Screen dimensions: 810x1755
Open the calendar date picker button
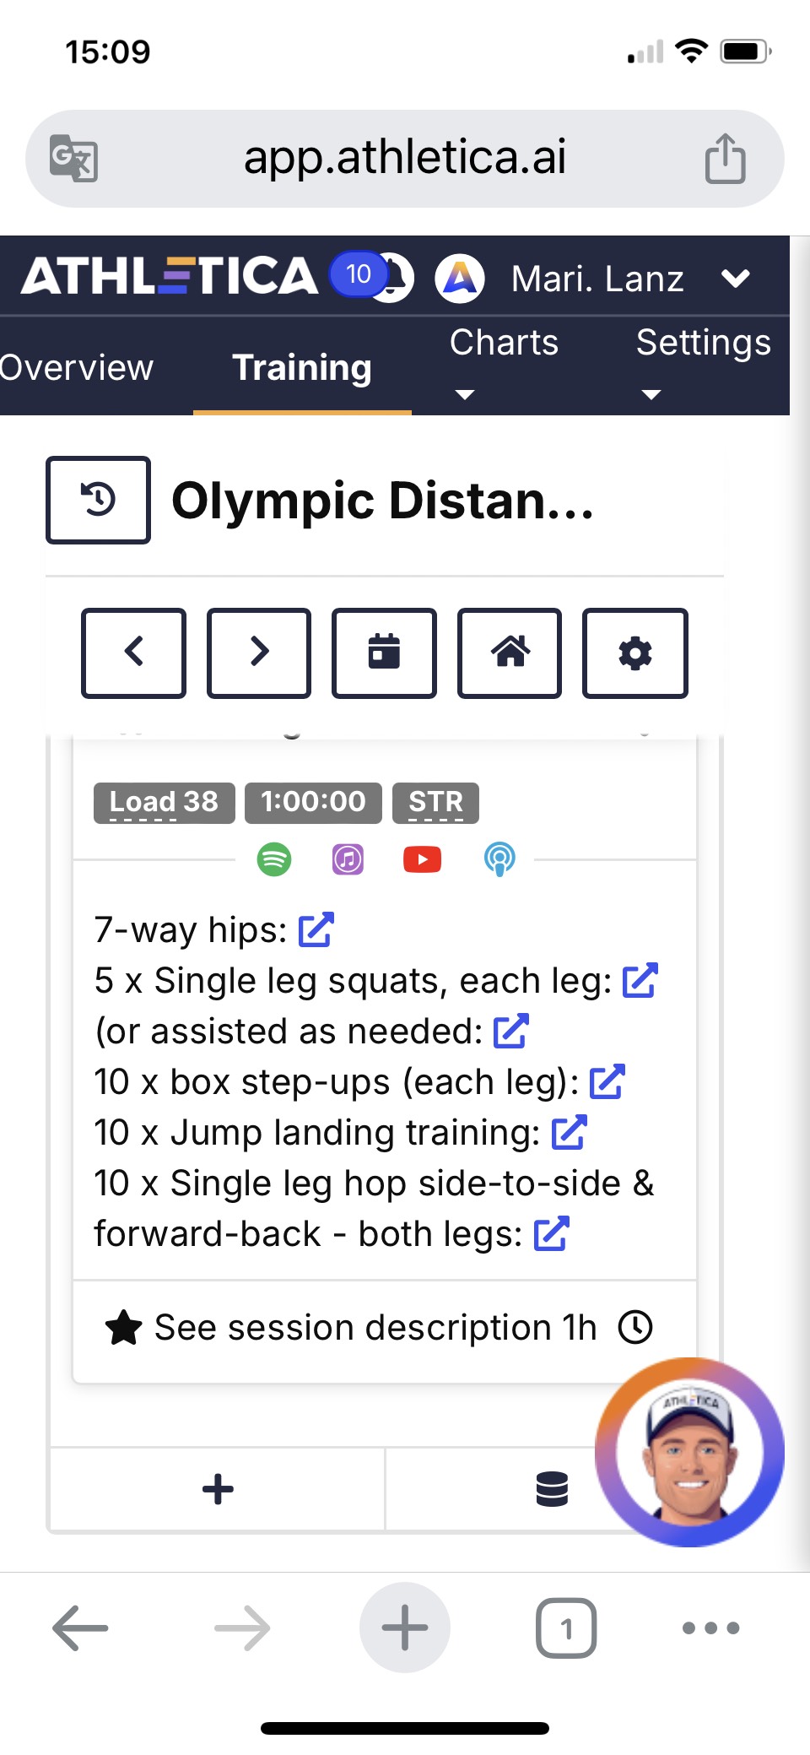pyautogui.click(x=384, y=653)
